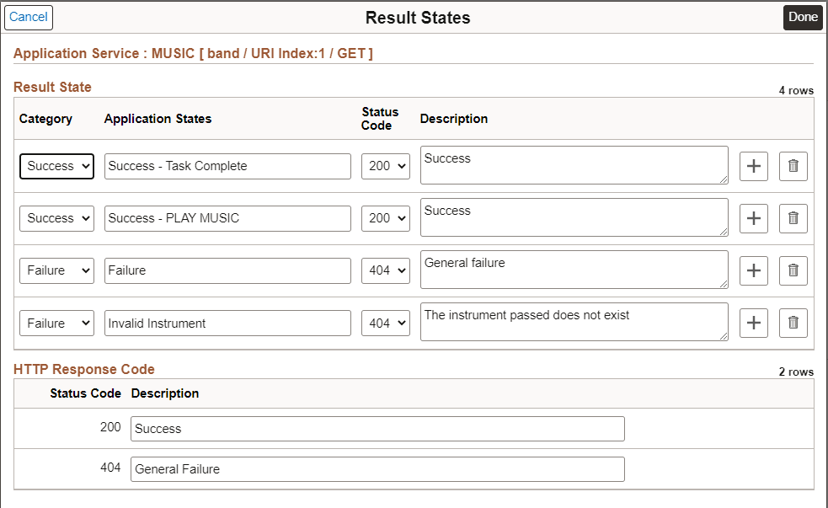Click the General Failure description for code 404
The width and height of the screenshot is (828, 508).
pyautogui.click(x=377, y=469)
